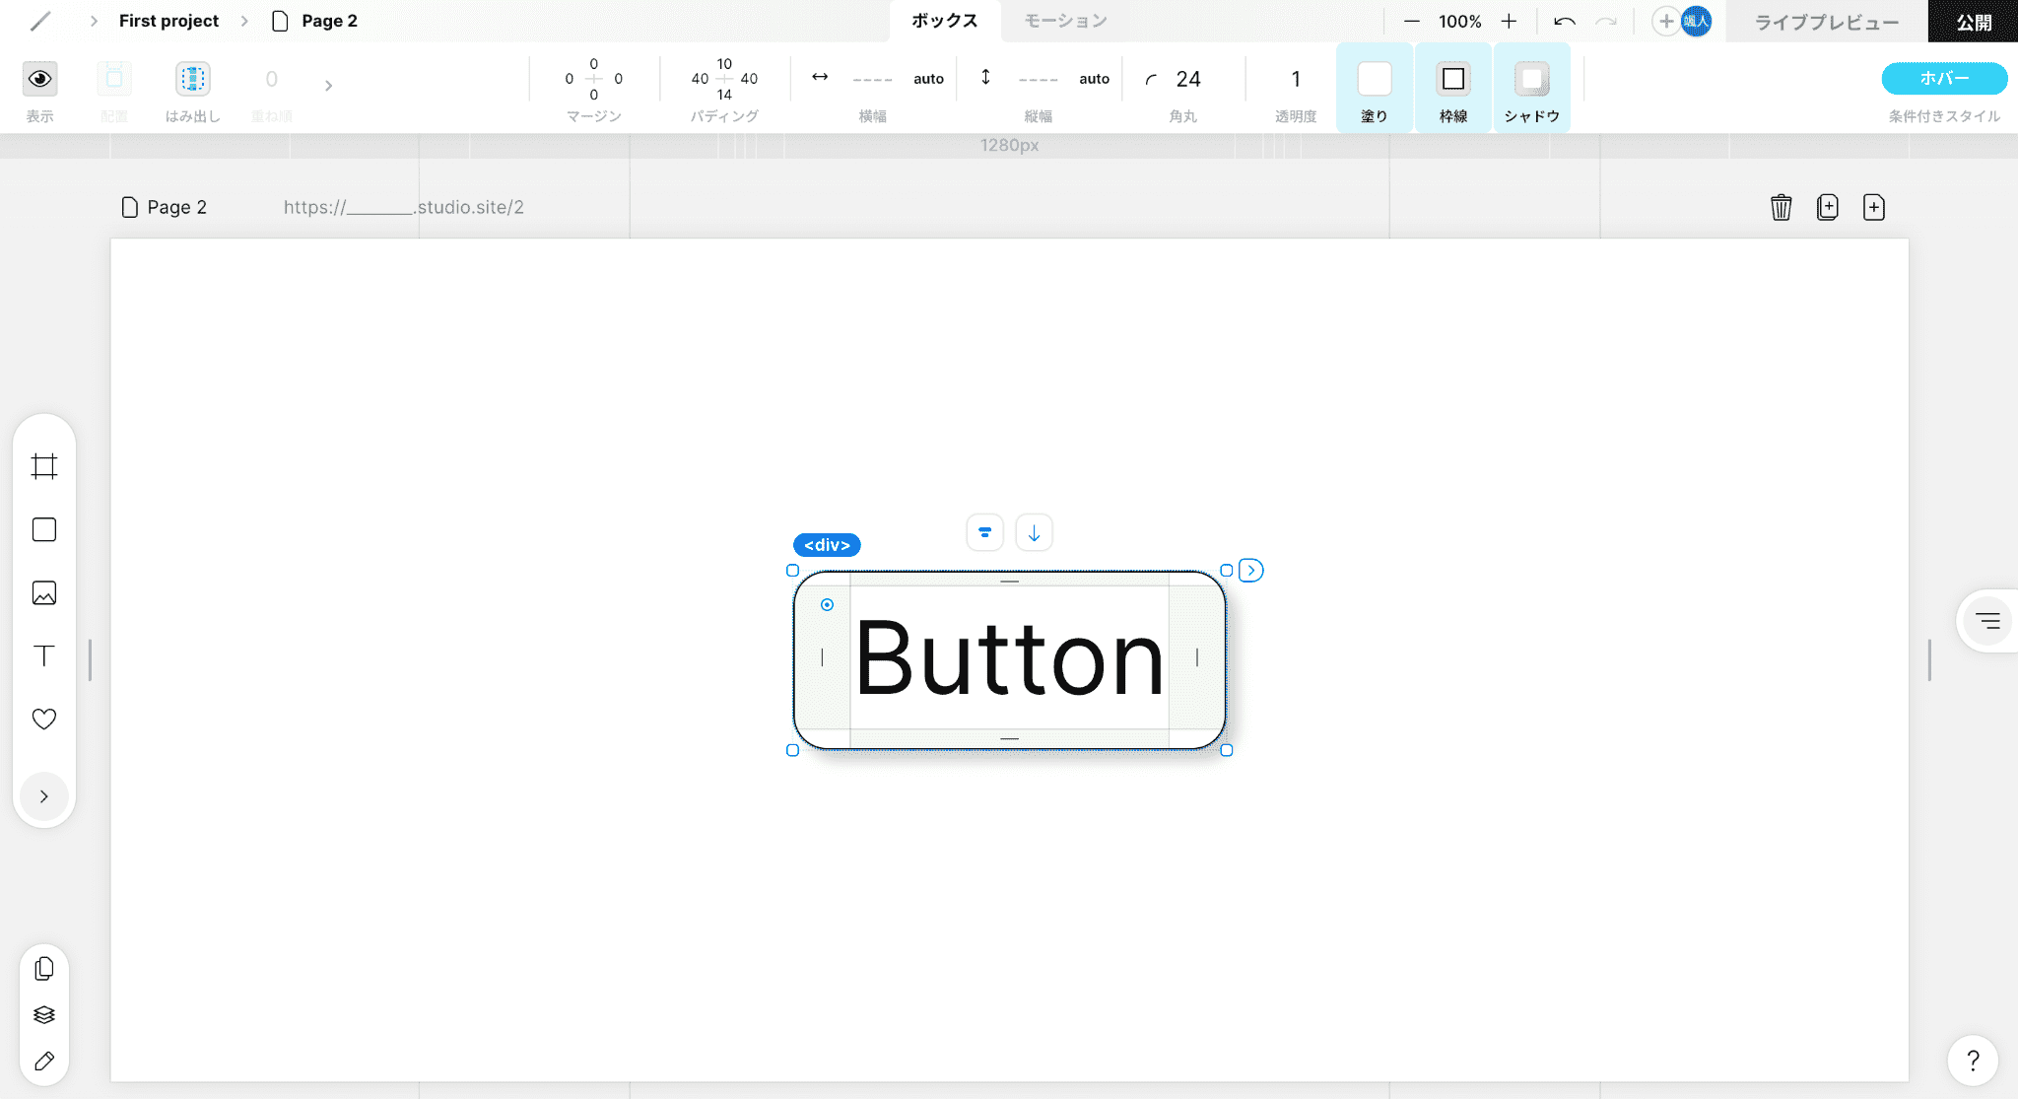Click the left canvas resize handle
Image resolution: width=2018 pixels, height=1099 pixels.
tap(90, 659)
